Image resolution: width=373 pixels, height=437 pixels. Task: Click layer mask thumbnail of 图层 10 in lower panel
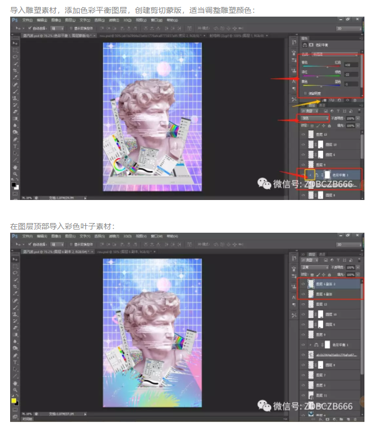coord(320,314)
